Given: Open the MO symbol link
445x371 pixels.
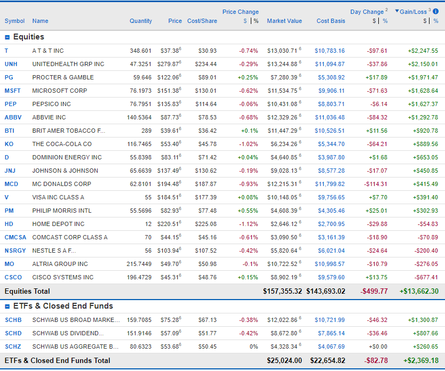Looking at the screenshot, I should tap(10, 264).
